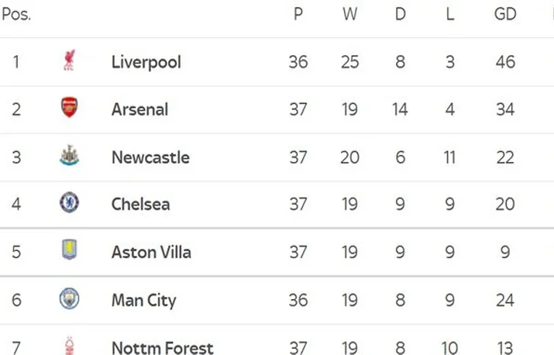Open the Chelsea team link

pos(140,205)
